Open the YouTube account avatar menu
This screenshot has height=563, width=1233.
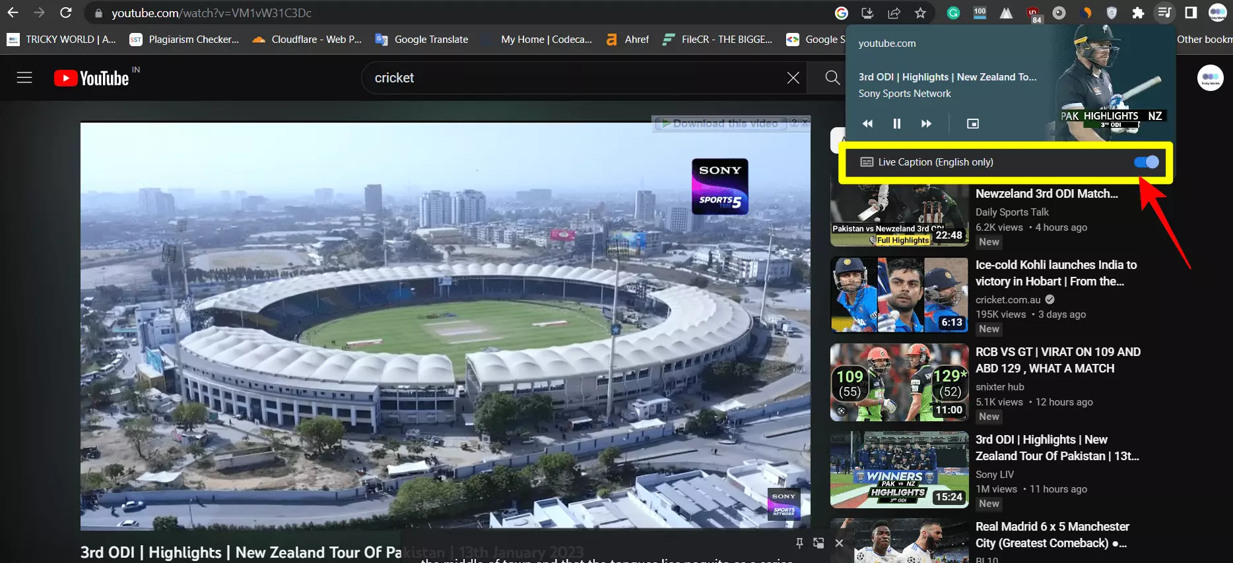[x=1210, y=78]
